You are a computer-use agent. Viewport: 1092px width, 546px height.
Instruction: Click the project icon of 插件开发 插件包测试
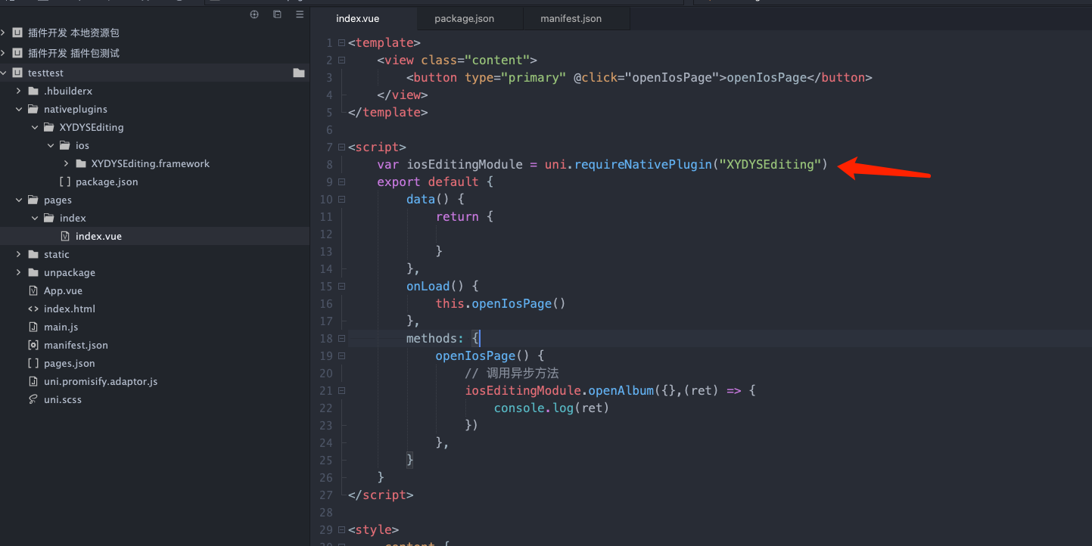(17, 53)
